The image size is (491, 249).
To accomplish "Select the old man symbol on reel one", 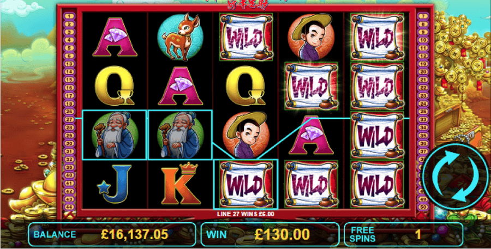I will pos(115,135).
